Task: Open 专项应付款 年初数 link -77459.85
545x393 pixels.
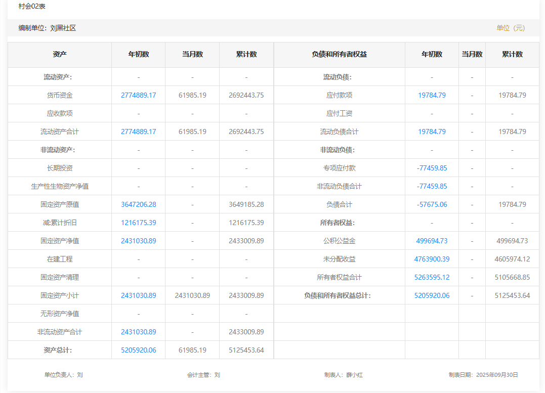Action: (432, 168)
